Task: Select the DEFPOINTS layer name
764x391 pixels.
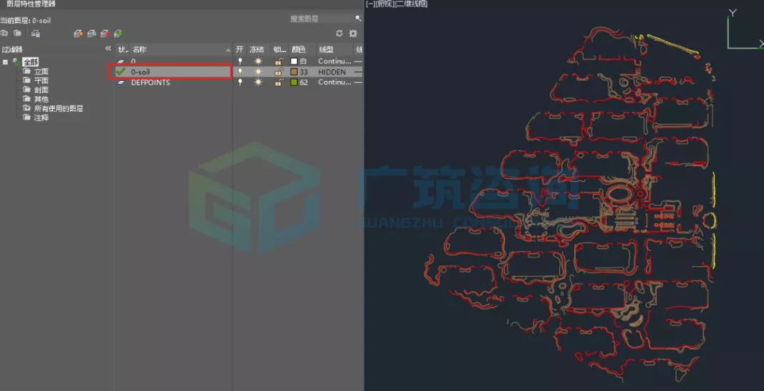Action: [150, 82]
